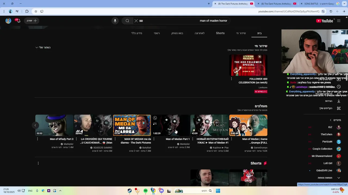Image resolution: width=348 pixels, height=195 pixels.
Task: Switch to the 'בואו נשחק' tab
Action: [177, 33]
